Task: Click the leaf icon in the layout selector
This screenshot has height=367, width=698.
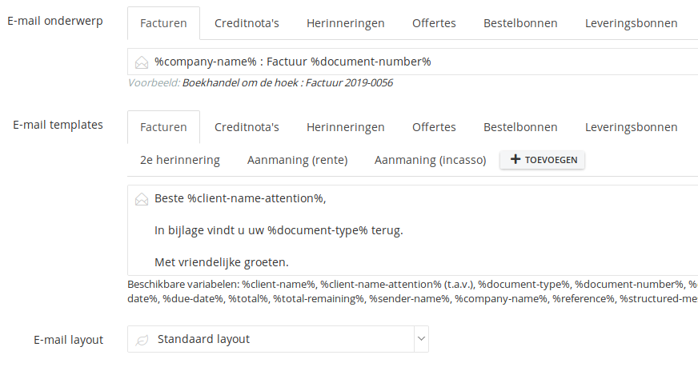Action: point(142,341)
